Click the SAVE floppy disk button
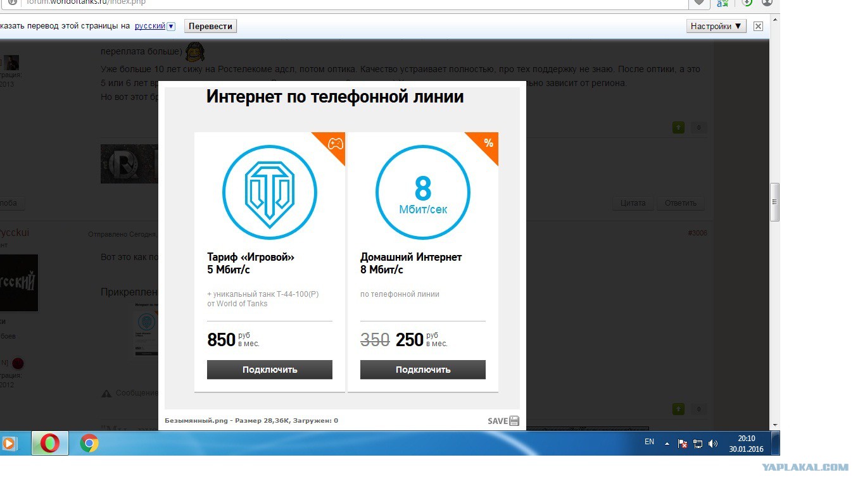This screenshot has width=865, height=486. coord(503,421)
